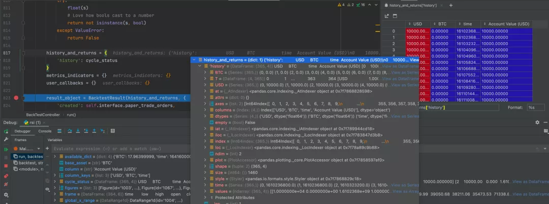The height and width of the screenshot is (204, 549).
Task: Select the 'backtest, str' stack frame
Action: click(27, 163)
